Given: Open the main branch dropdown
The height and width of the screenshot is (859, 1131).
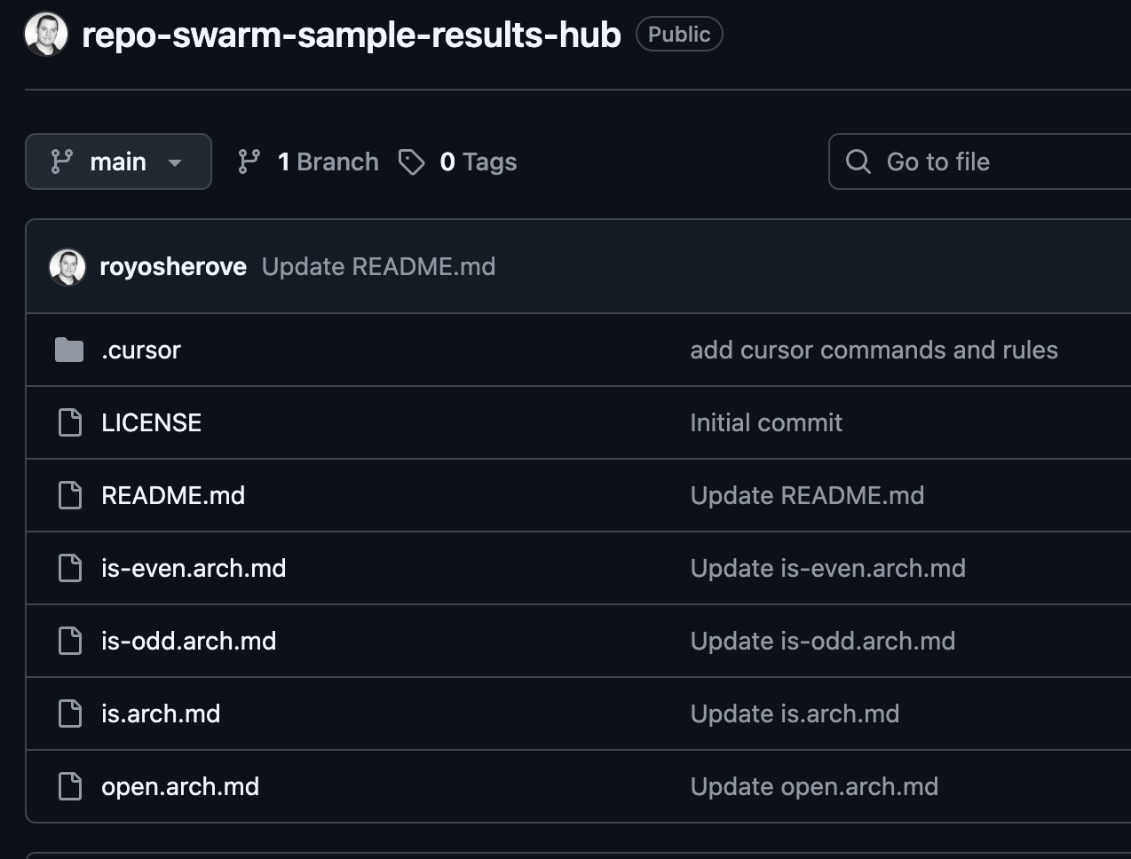Looking at the screenshot, I should pyautogui.click(x=118, y=162).
